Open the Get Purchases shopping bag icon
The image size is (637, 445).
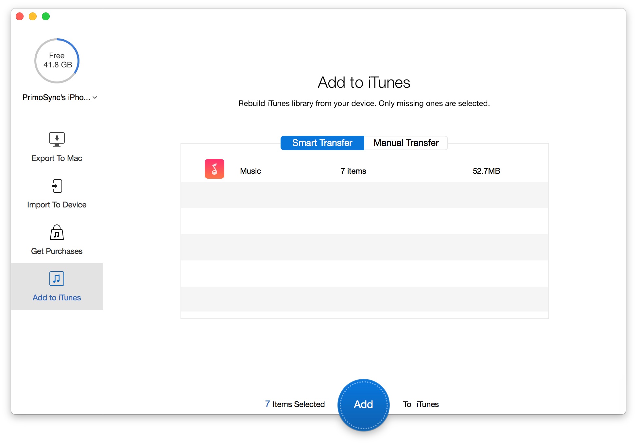tap(57, 232)
